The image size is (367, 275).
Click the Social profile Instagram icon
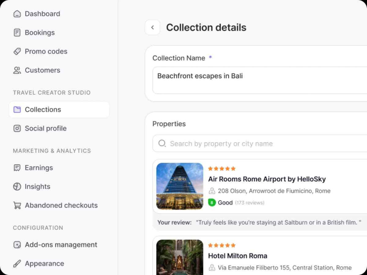coord(17,128)
